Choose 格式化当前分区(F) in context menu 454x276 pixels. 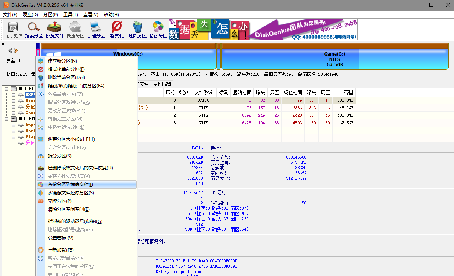(87, 69)
